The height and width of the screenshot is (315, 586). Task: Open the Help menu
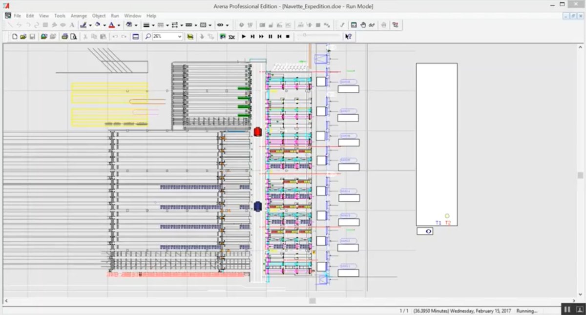coord(151,16)
